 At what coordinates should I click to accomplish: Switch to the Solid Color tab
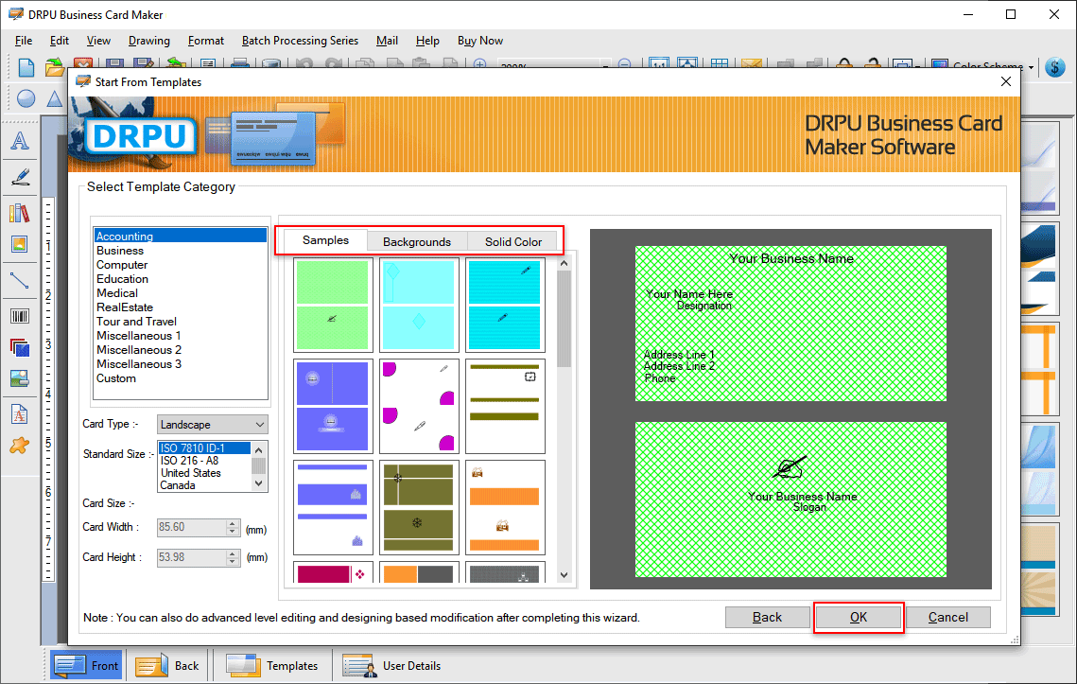click(513, 242)
